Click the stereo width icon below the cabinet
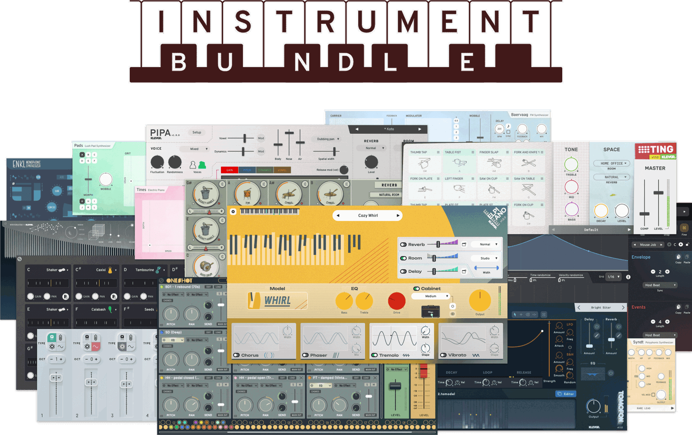Image resolution: width=692 pixels, height=435 pixels. [452, 314]
